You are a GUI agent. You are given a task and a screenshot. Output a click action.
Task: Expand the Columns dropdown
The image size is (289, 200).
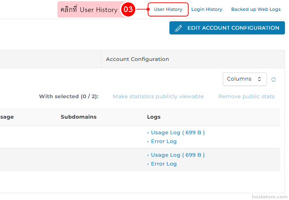[244, 79]
